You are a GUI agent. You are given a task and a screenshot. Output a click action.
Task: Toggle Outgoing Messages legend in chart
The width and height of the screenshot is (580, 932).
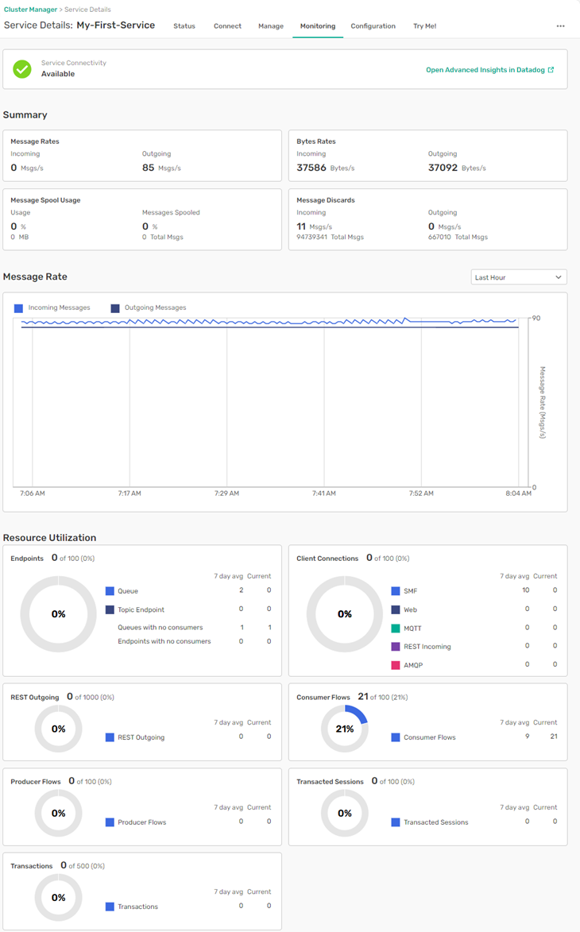click(x=149, y=307)
